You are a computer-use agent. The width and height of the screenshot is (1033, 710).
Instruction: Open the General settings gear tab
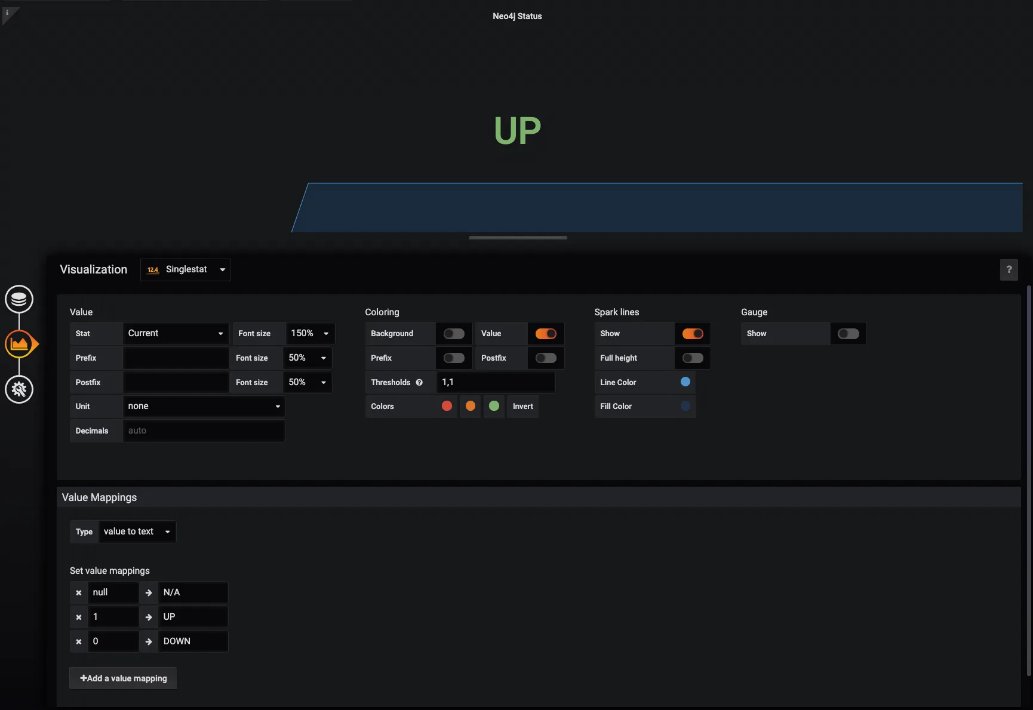(19, 389)
